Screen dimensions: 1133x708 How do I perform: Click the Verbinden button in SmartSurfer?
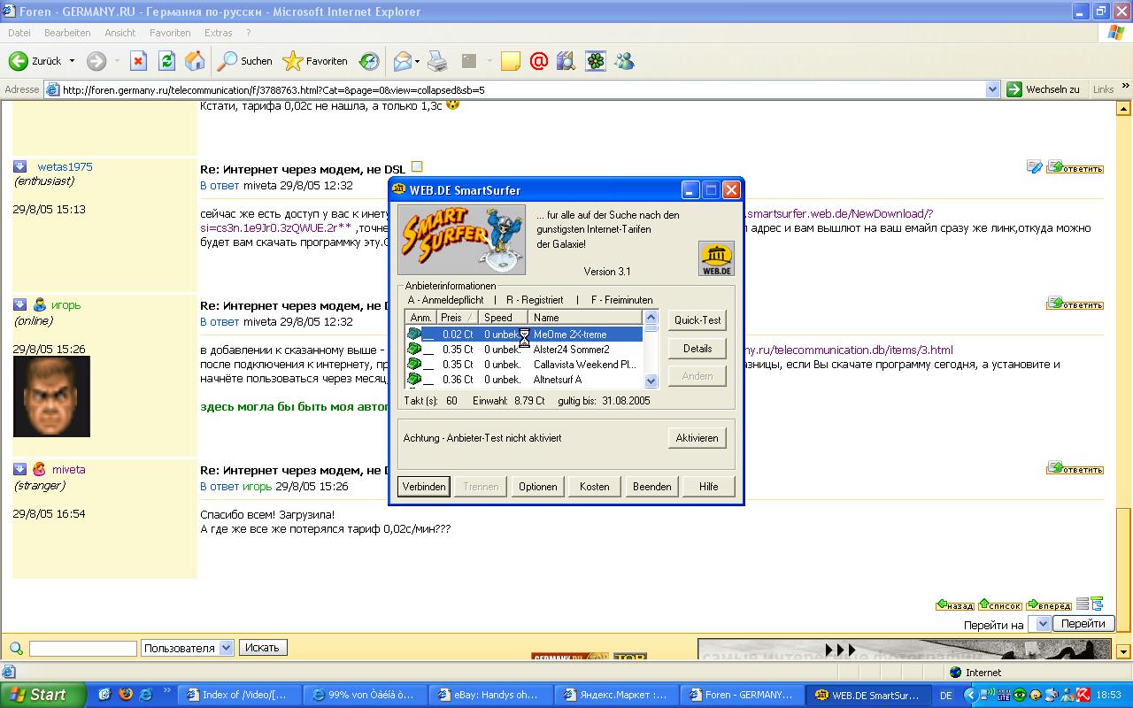point(423,487)
